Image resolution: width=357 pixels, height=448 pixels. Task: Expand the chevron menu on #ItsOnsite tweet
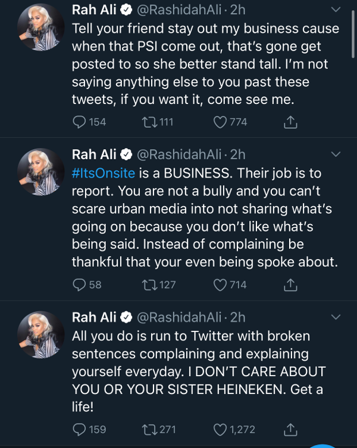(336, 154)
